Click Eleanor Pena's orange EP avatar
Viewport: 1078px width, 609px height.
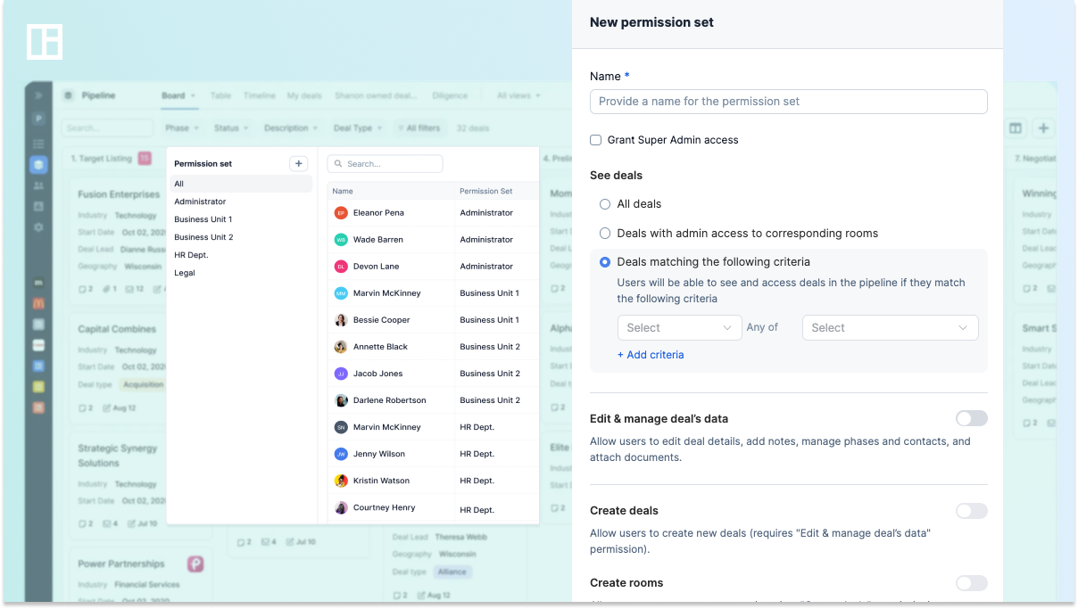pos(341,213)
